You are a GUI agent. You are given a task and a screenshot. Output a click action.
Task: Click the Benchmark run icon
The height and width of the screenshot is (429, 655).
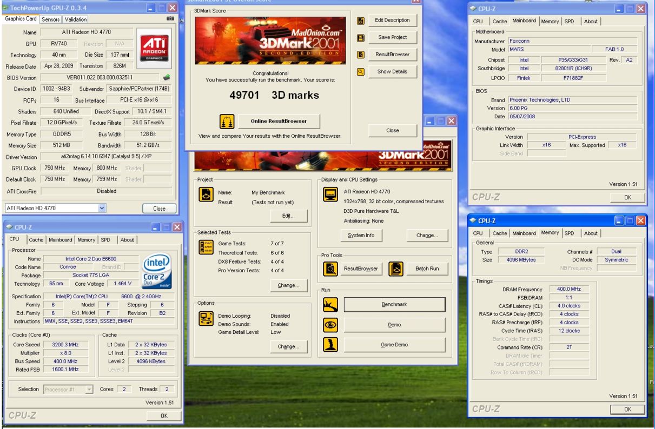[330, 305]
